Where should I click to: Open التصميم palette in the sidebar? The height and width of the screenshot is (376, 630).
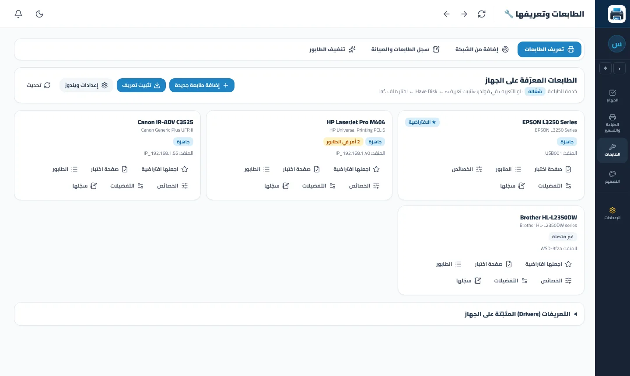click(x=612, y=177)
